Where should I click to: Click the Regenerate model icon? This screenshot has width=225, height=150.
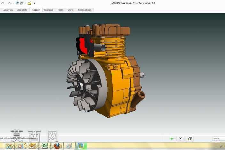[17, 3]
